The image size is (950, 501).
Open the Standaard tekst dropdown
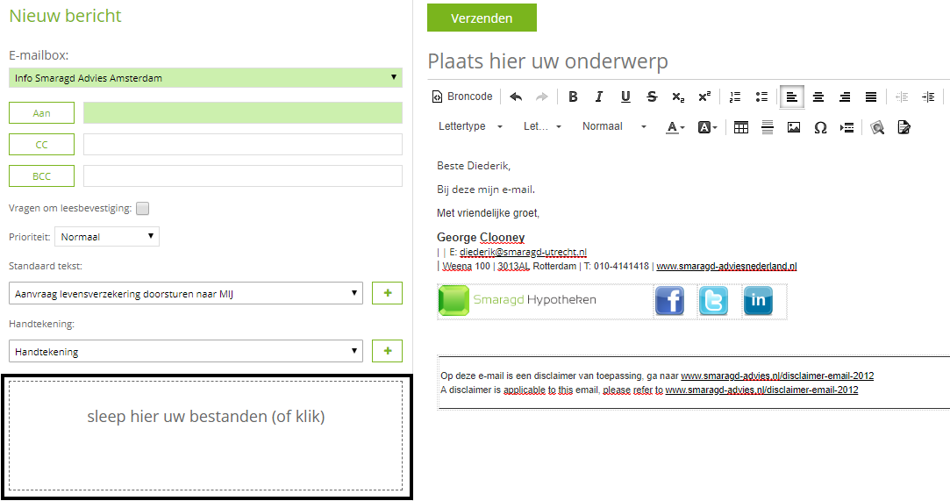coord(185,293)
